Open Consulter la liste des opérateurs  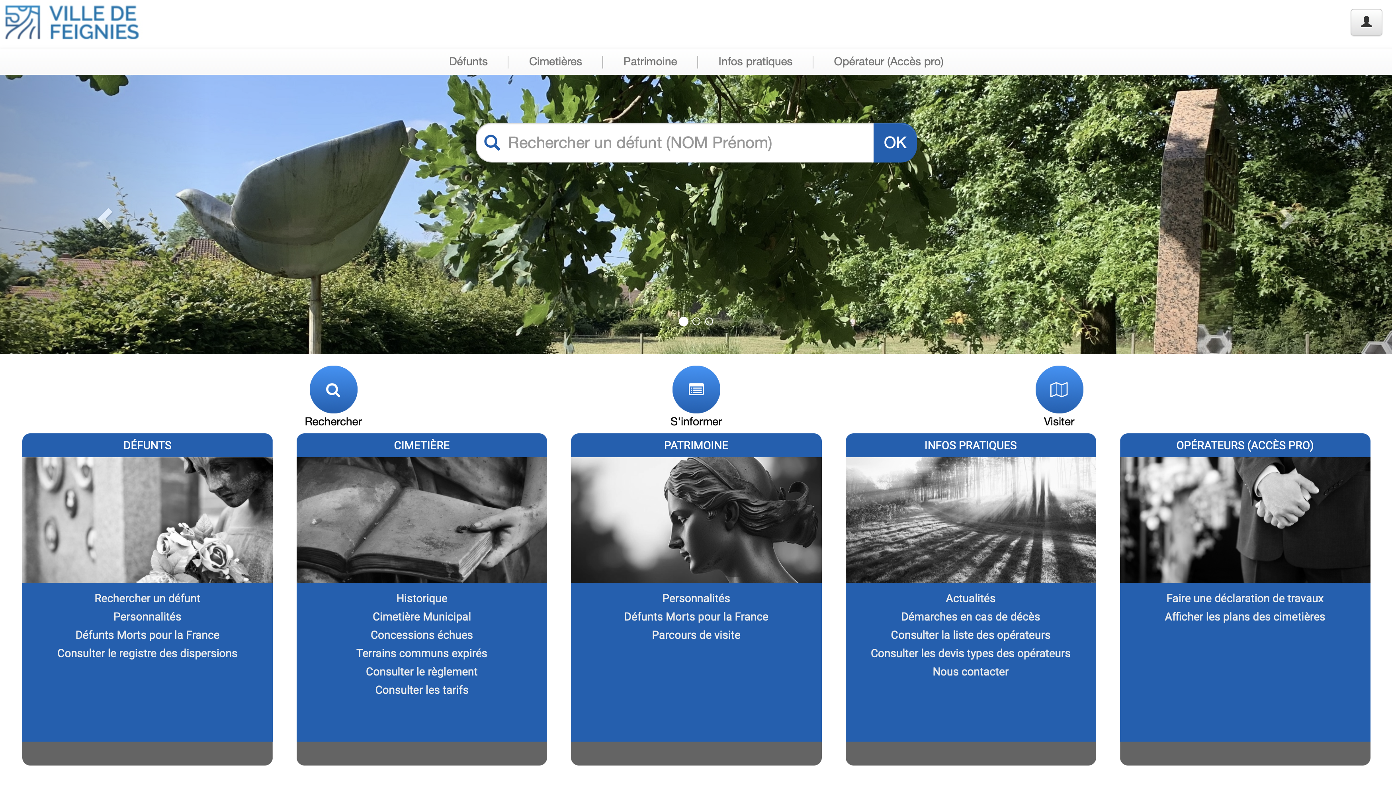[x=970, y=635]
